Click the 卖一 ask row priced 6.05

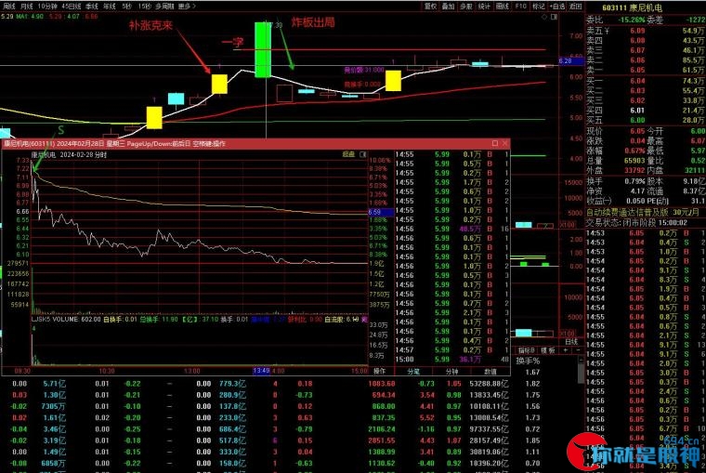[x=646, y=70]
